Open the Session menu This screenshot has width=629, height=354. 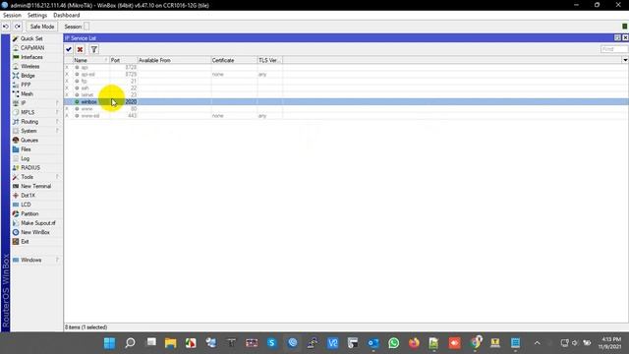12,16
